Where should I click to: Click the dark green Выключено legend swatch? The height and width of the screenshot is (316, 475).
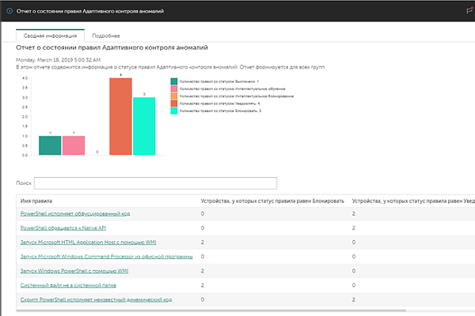(x=174, y=81)
